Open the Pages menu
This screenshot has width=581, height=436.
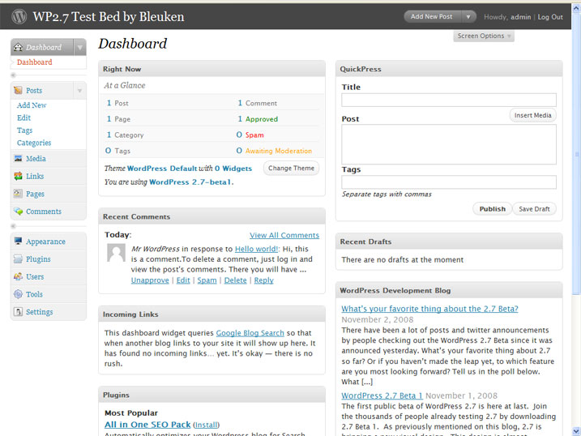coord(35,194)
